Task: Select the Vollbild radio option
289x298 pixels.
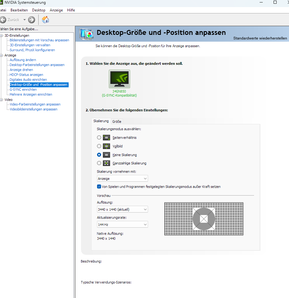Action: [99, 146]
